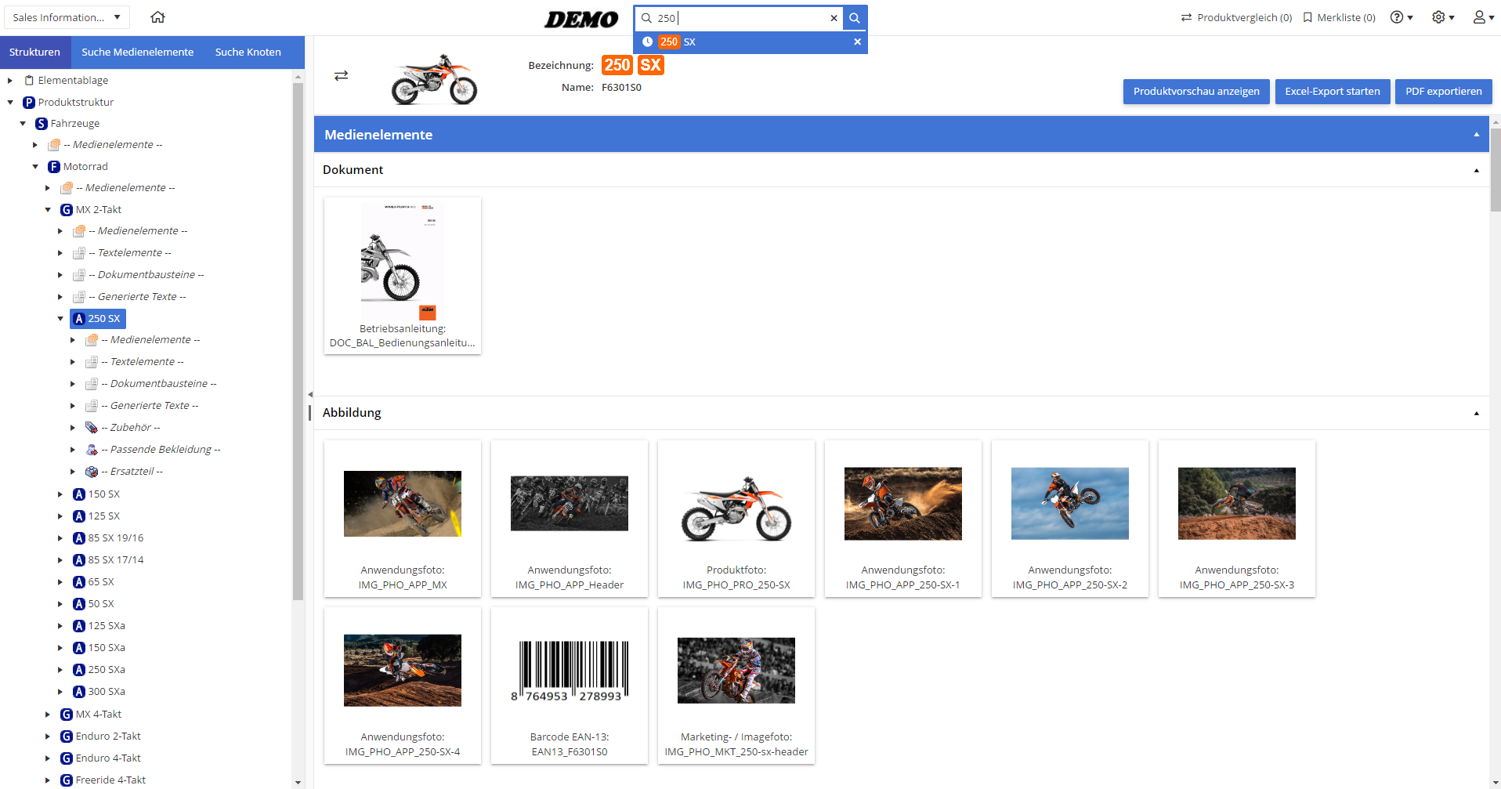
Task: Click the Produktstruktur P icon
Action: [29, 102]
